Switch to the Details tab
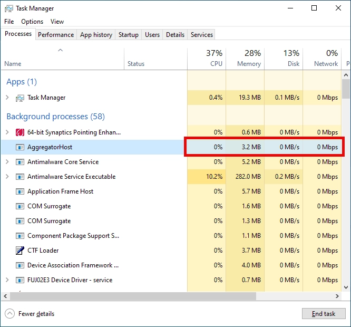The width and height of the screenshot is (351, 327). (175, 35)
